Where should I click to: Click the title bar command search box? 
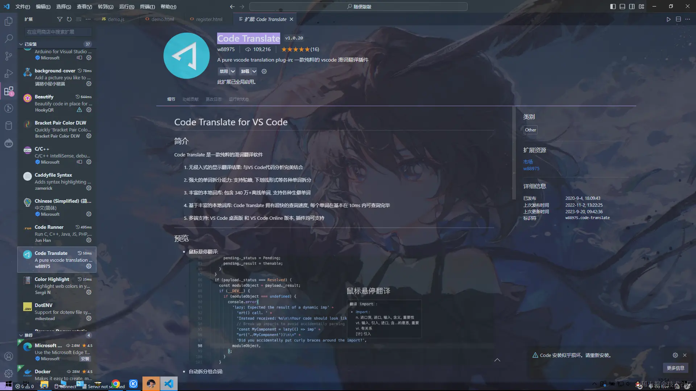point(358,7)
